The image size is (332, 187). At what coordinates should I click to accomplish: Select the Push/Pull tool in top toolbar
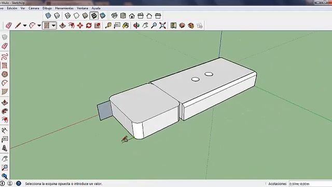tap(62, 25)
